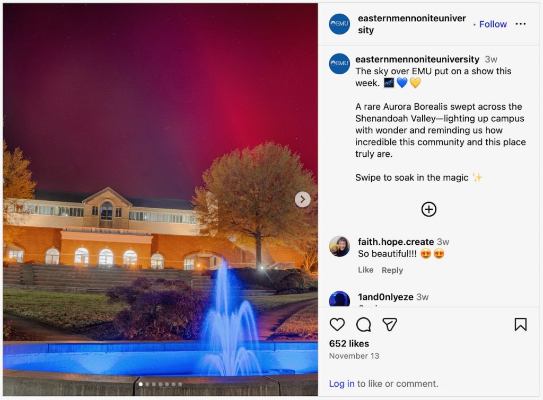Open the November 13 post date link
Screen dimensions: 543x400
(x=354, y=355)
